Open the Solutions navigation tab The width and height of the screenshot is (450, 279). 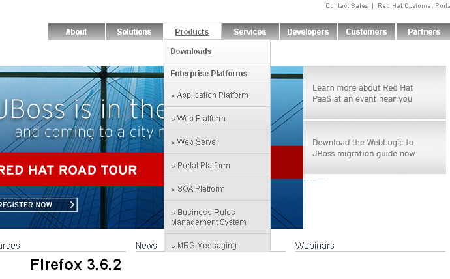pyautogui.click(x=134, y=32)
